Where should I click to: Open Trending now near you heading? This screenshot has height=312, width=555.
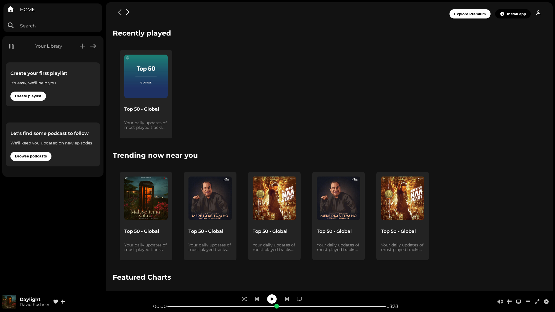coord(155,155)
